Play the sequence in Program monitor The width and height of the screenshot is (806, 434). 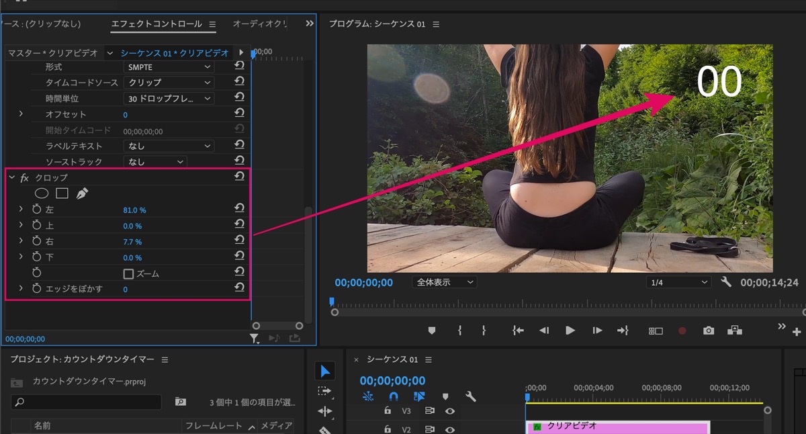tap(570, 331)
